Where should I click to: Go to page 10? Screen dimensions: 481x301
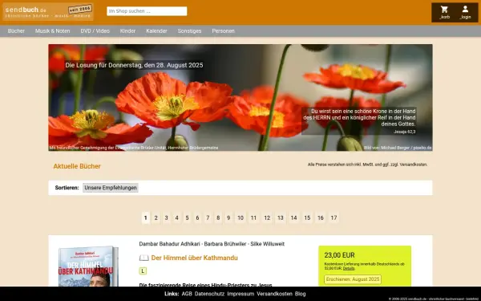click(x=240, y=218)
